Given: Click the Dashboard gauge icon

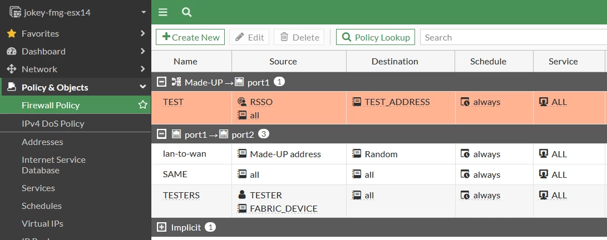Looking at the screenshot, I should tap(12, 52).
